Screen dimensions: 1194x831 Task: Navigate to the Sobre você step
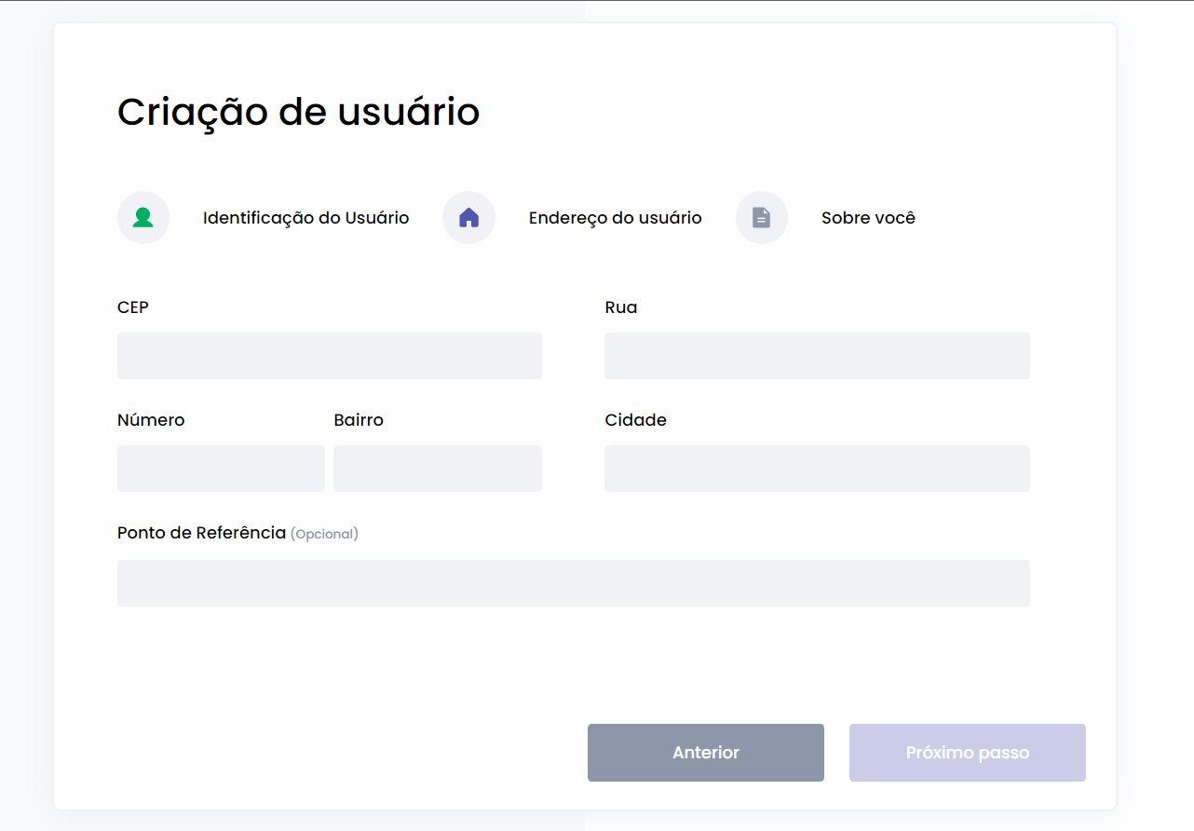pyautogui.click(x=868, y=217)
